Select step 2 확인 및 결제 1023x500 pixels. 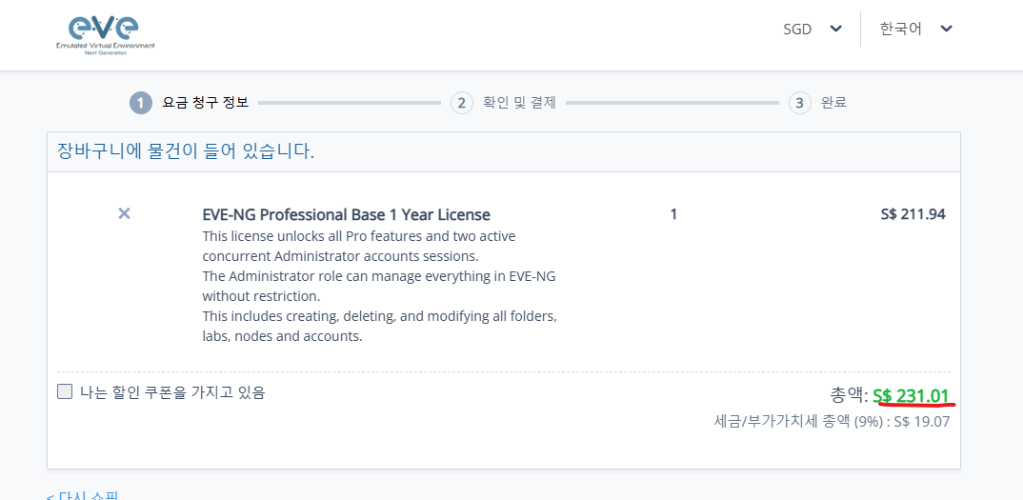coord(503,103)
